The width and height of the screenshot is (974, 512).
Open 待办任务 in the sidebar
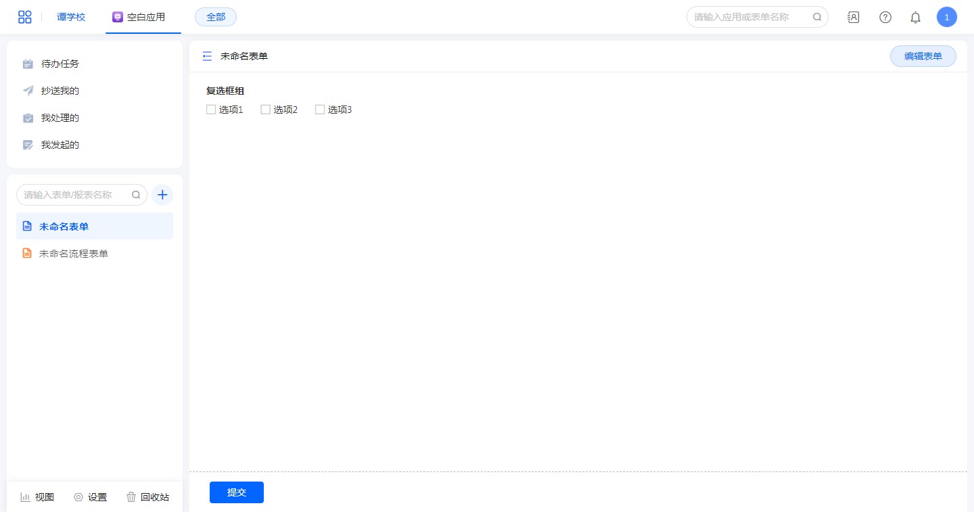point(60,64)
